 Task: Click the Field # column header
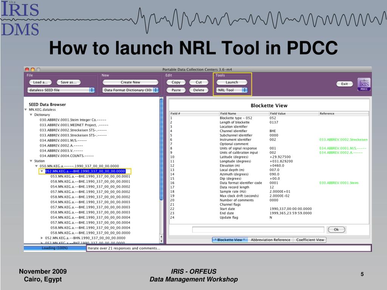click(195, 113)
